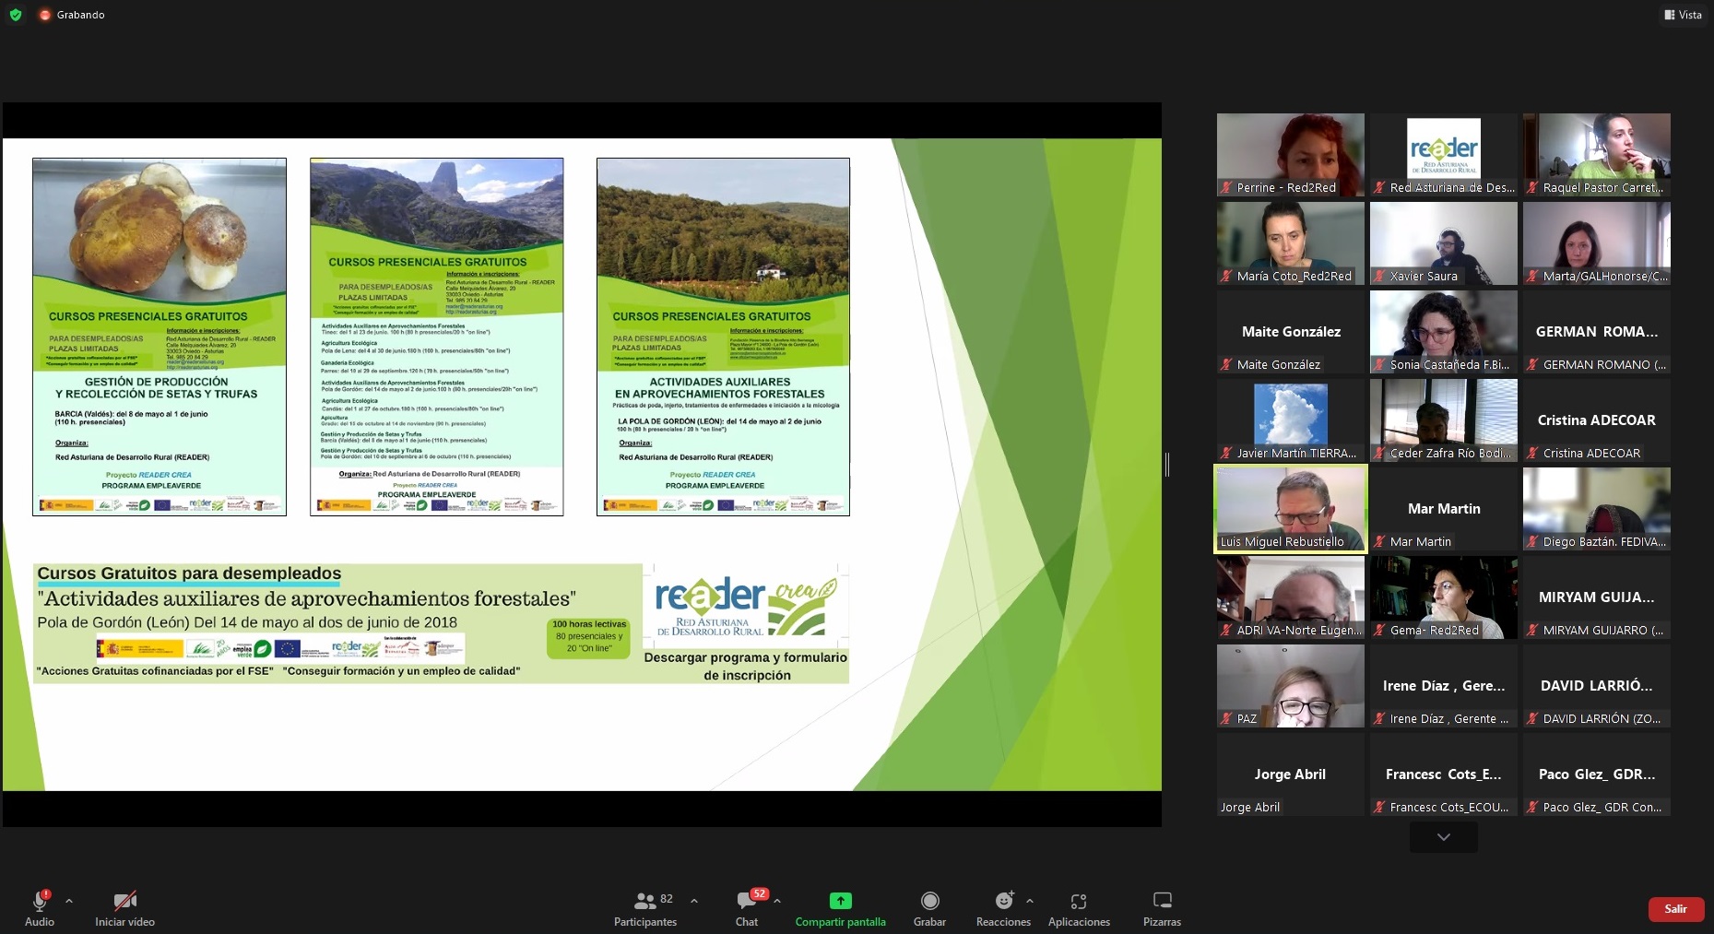
Task: Click the green encryption shield icon
Action: pyautogui.click(x=16, y=15)
